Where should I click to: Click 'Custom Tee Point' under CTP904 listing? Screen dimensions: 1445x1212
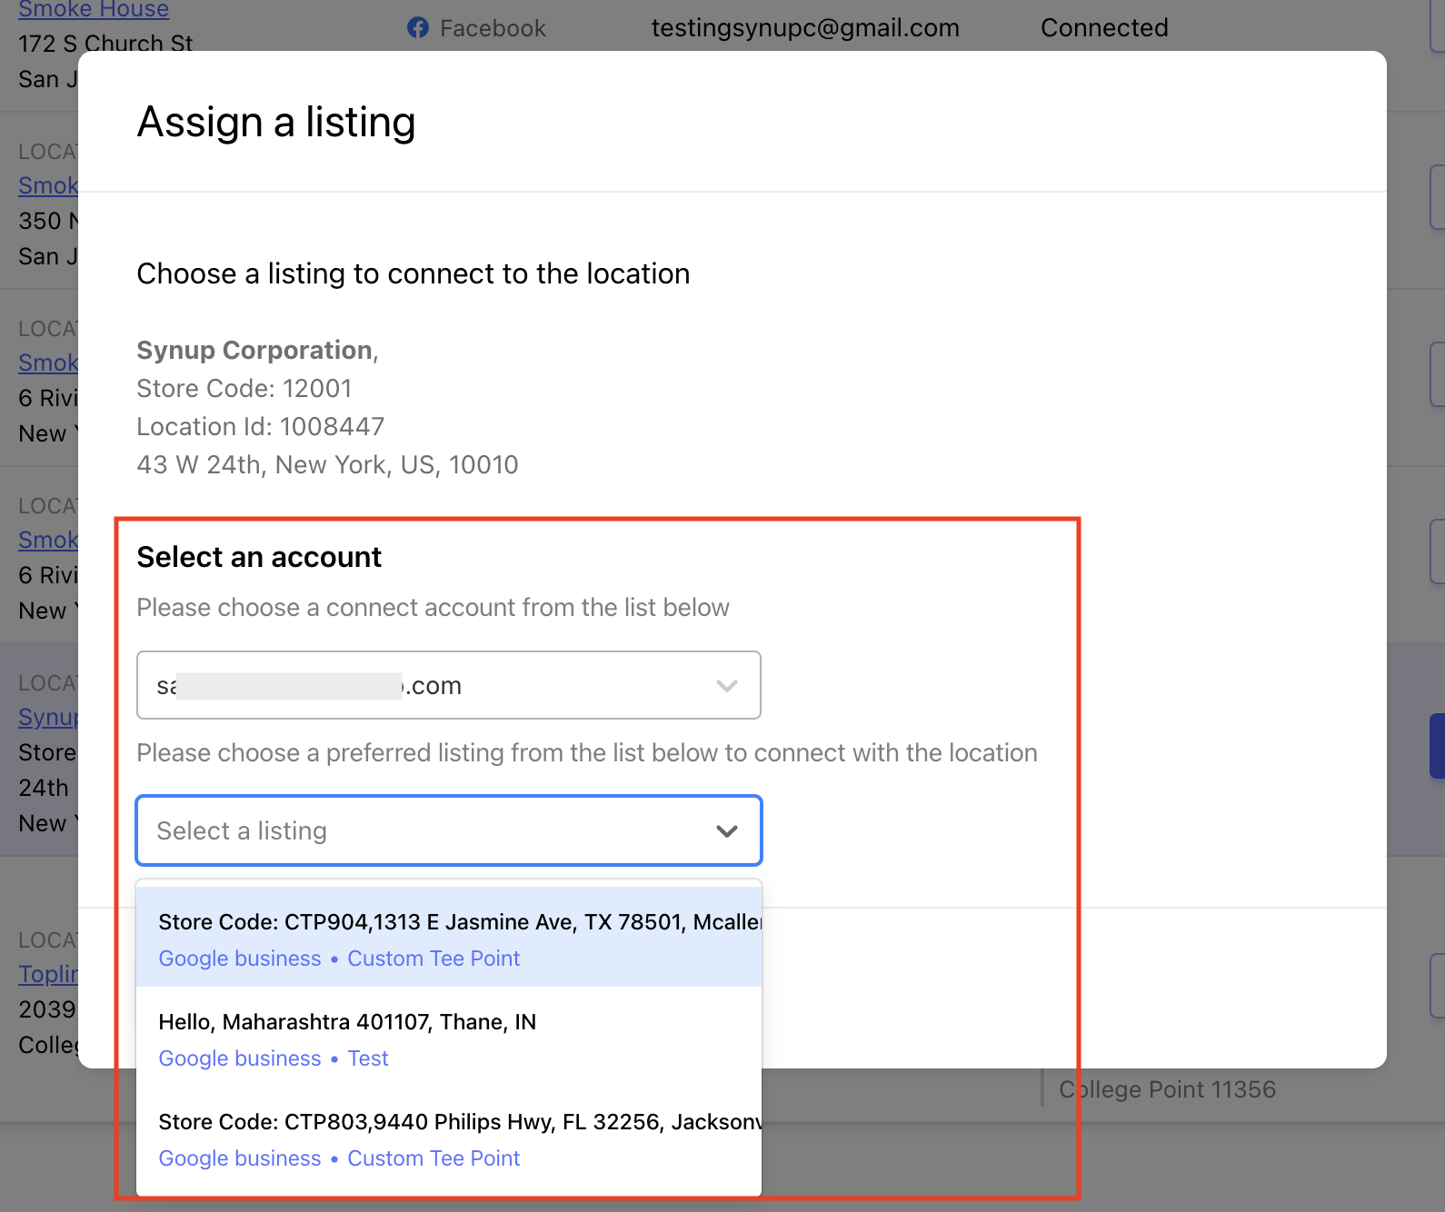[433, 959]
